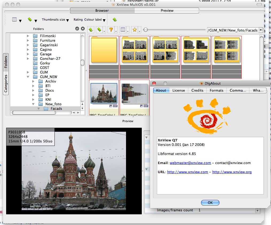271x225 pixels.
Task: Open the Formats tab
Action: tap(216, 90)
